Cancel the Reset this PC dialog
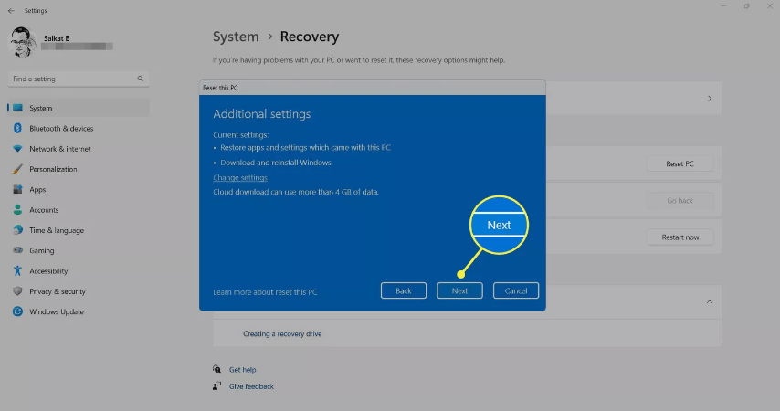 [516, 290]
